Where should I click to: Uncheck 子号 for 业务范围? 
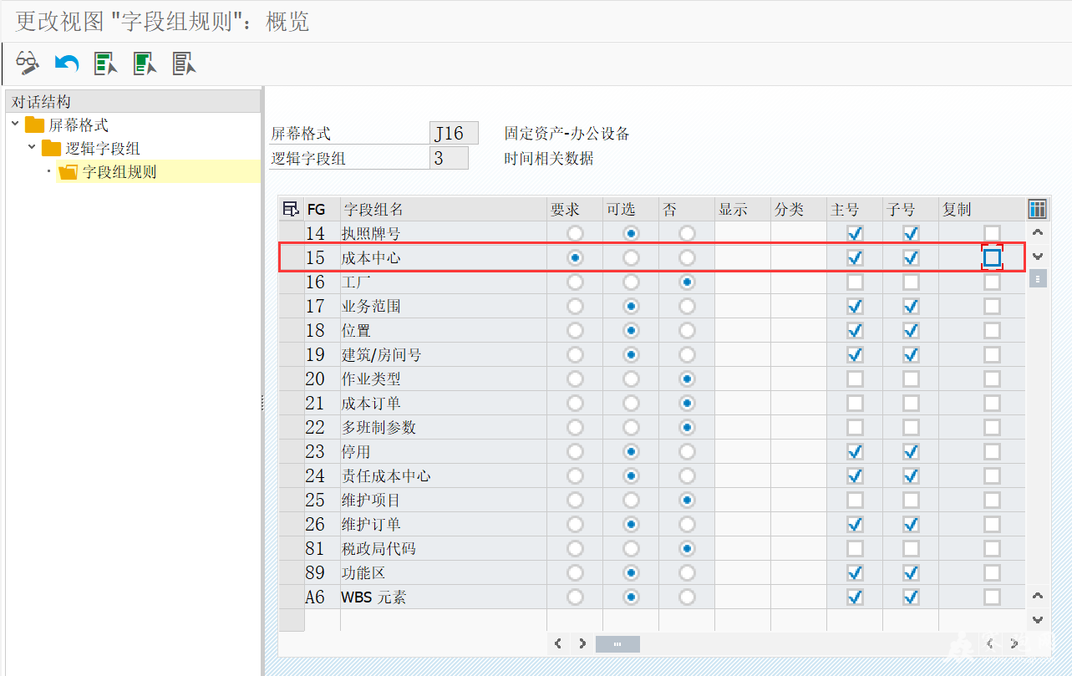(x=911, y=306)
